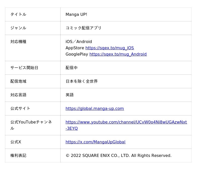Click the コミック配信アプリ genre text
201x170 pixels.
pos(83,28)
